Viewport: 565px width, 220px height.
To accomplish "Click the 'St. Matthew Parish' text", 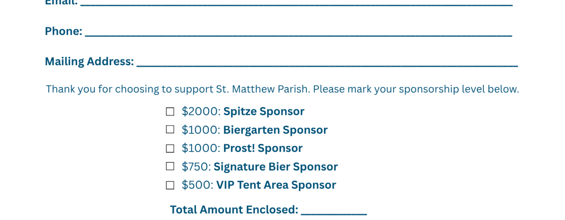I will coord(263,89).
